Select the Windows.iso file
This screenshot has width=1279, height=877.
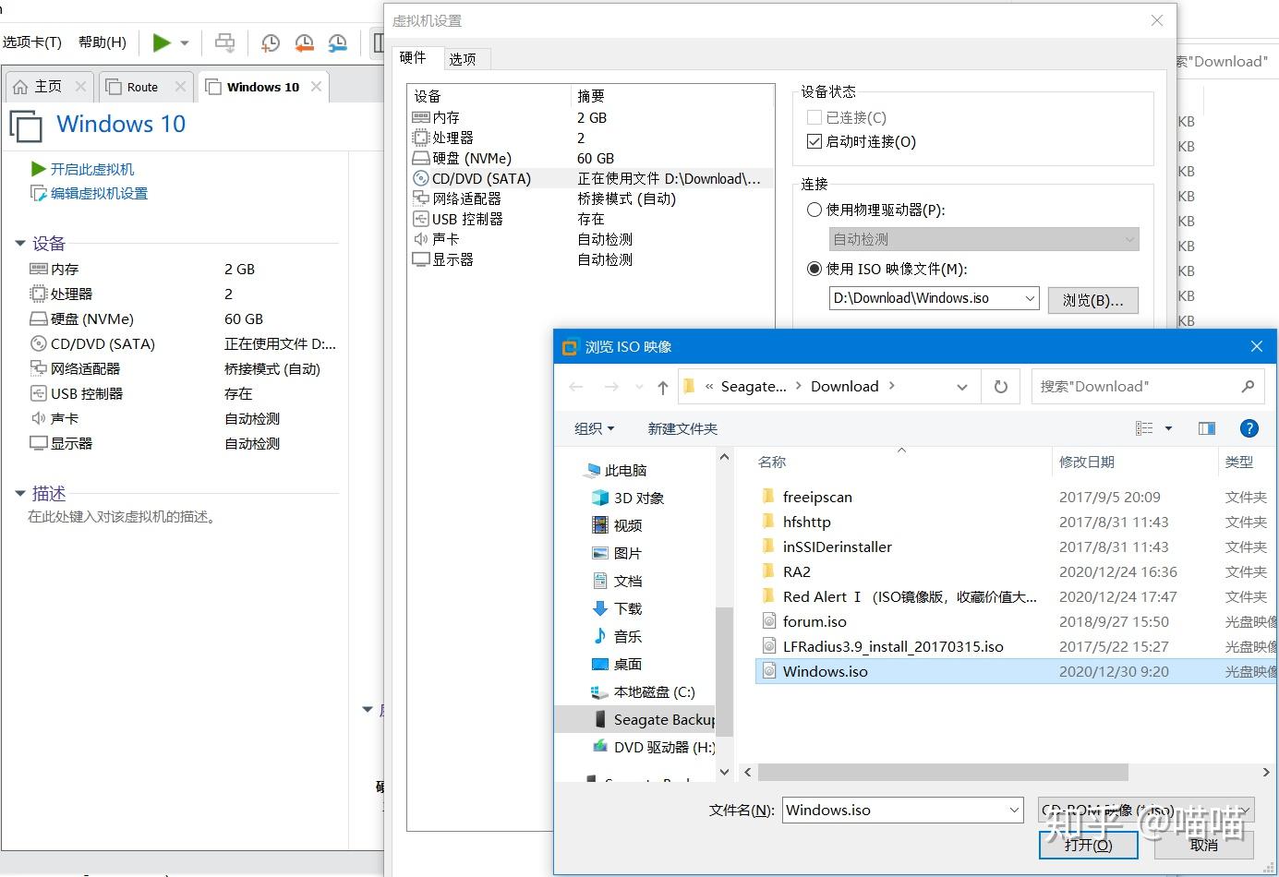[1016, 672]
